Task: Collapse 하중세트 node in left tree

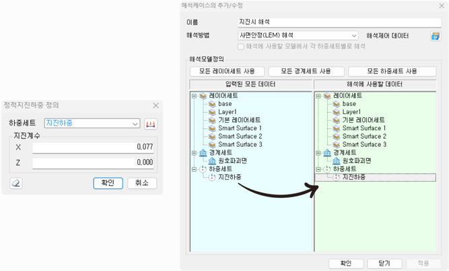Action: (194, 169)
